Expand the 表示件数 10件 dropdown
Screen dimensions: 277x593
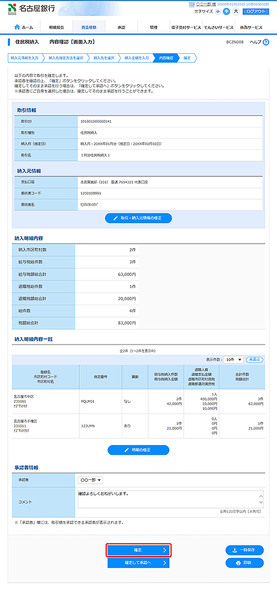234,359
